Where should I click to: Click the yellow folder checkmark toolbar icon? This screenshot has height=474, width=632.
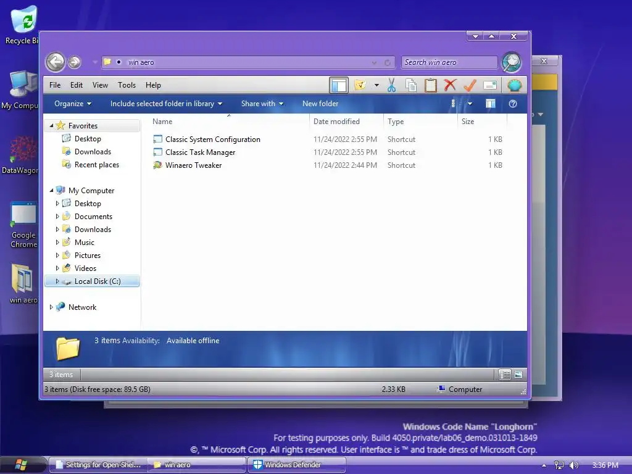click(x=360, y=85)
